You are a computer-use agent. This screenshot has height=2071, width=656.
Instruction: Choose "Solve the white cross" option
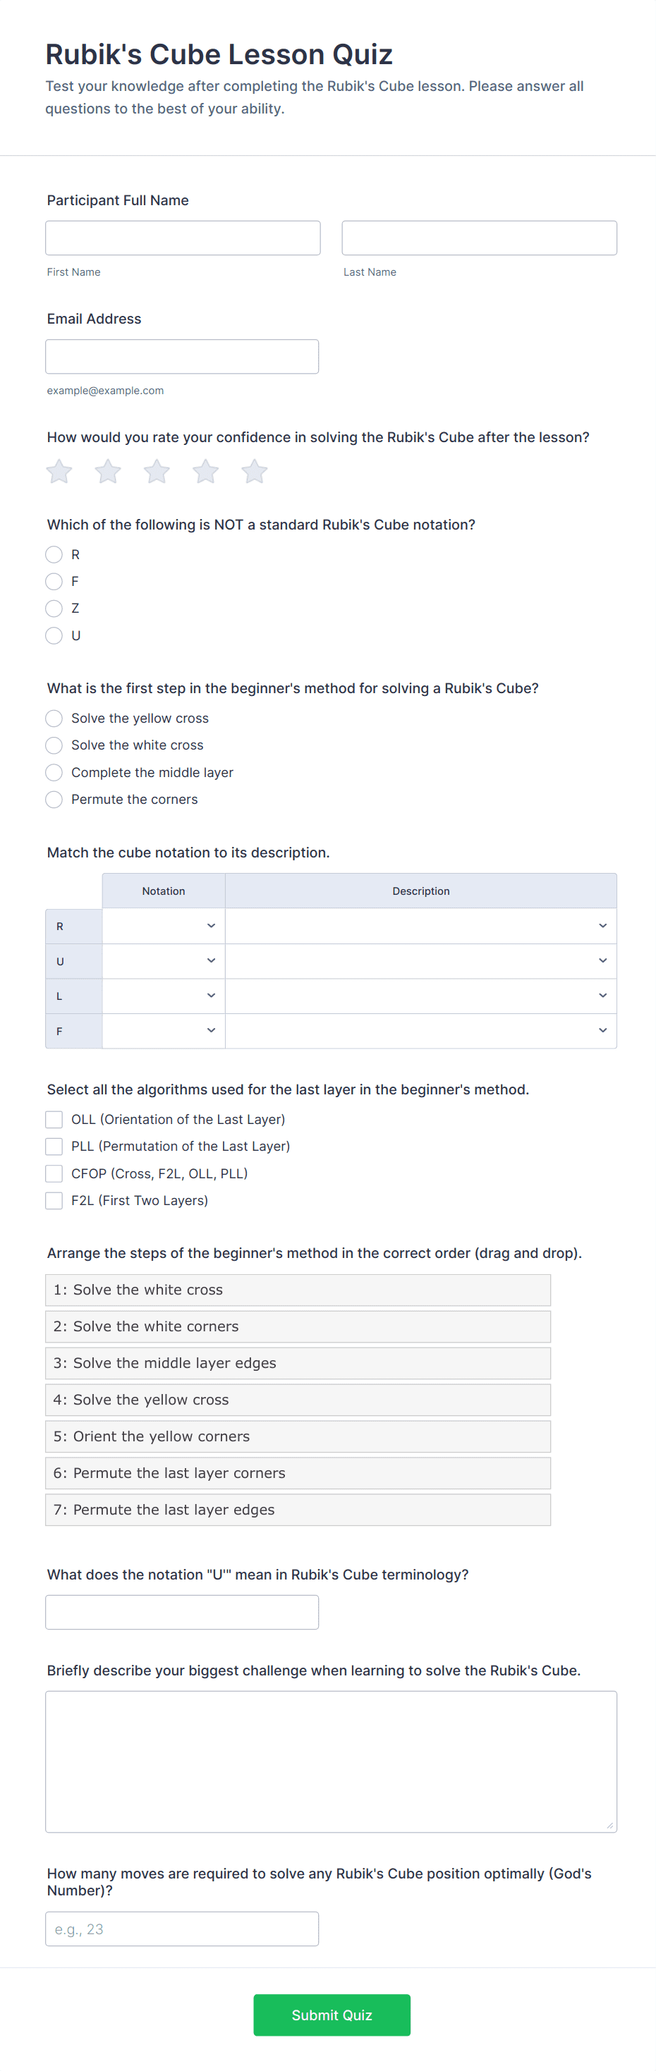pos(54,745)
